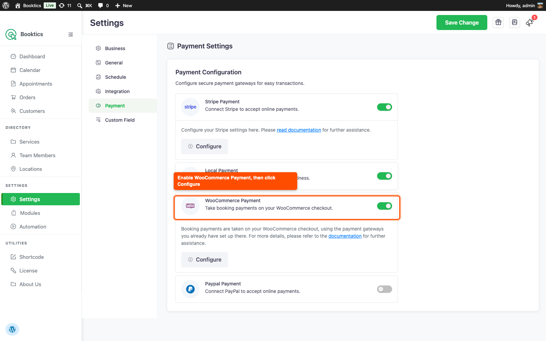
Task: Click the New content plus button
Action: click(x=124, y=5)
